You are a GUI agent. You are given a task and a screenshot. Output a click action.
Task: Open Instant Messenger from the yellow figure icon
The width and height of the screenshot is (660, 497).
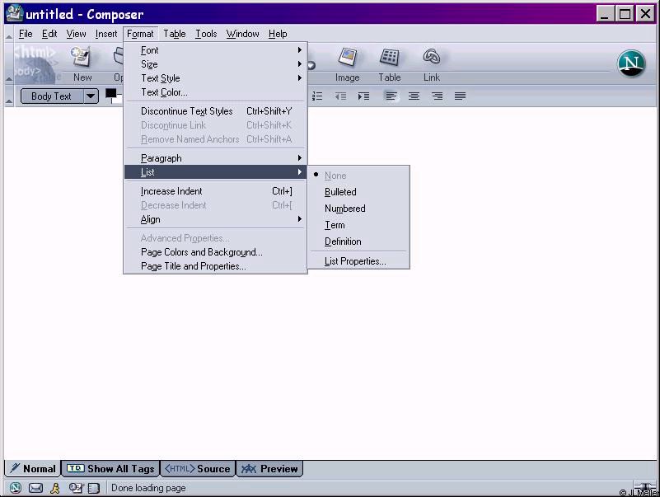point(55,488)
